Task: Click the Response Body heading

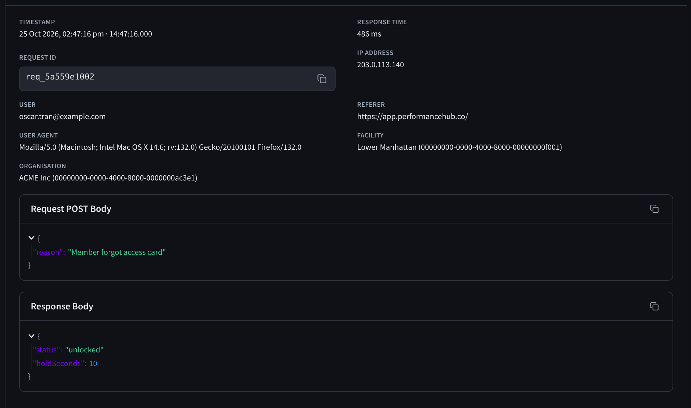Action: pyautogui.click(x=62, y=306)
